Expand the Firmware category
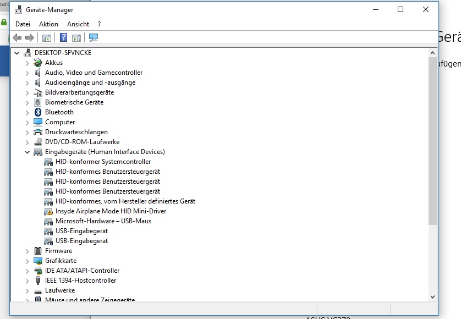Viewport: 461px width, 319px height. click(27, 251)
